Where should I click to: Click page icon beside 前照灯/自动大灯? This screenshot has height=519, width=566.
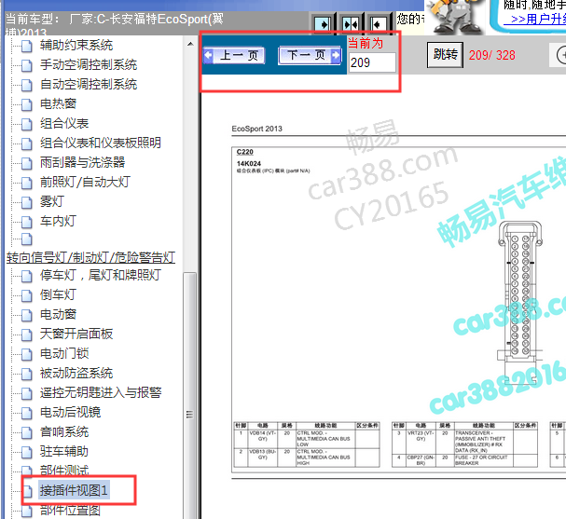27,183
